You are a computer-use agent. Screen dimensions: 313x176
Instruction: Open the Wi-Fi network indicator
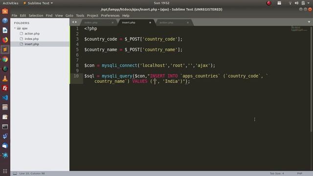[x=290, y=3]
